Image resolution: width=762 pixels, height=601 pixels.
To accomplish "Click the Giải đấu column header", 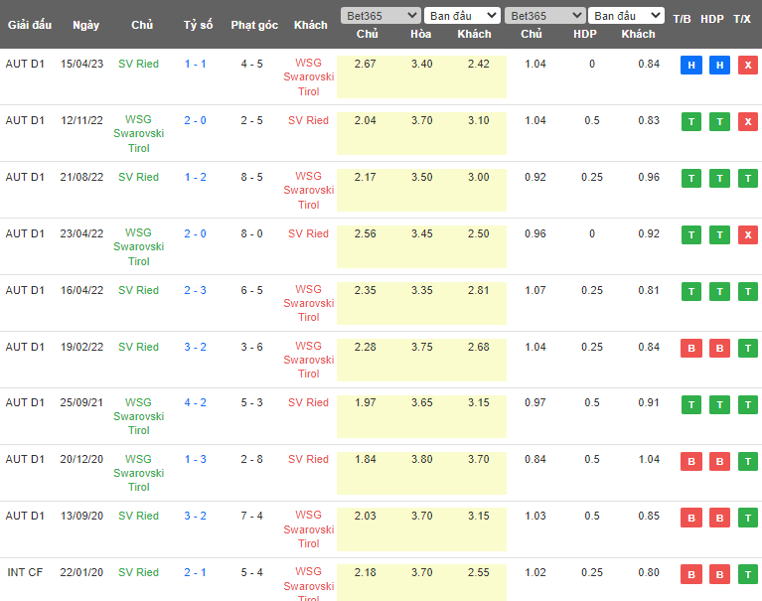I will pyautogui.click(x=30, y=25).
